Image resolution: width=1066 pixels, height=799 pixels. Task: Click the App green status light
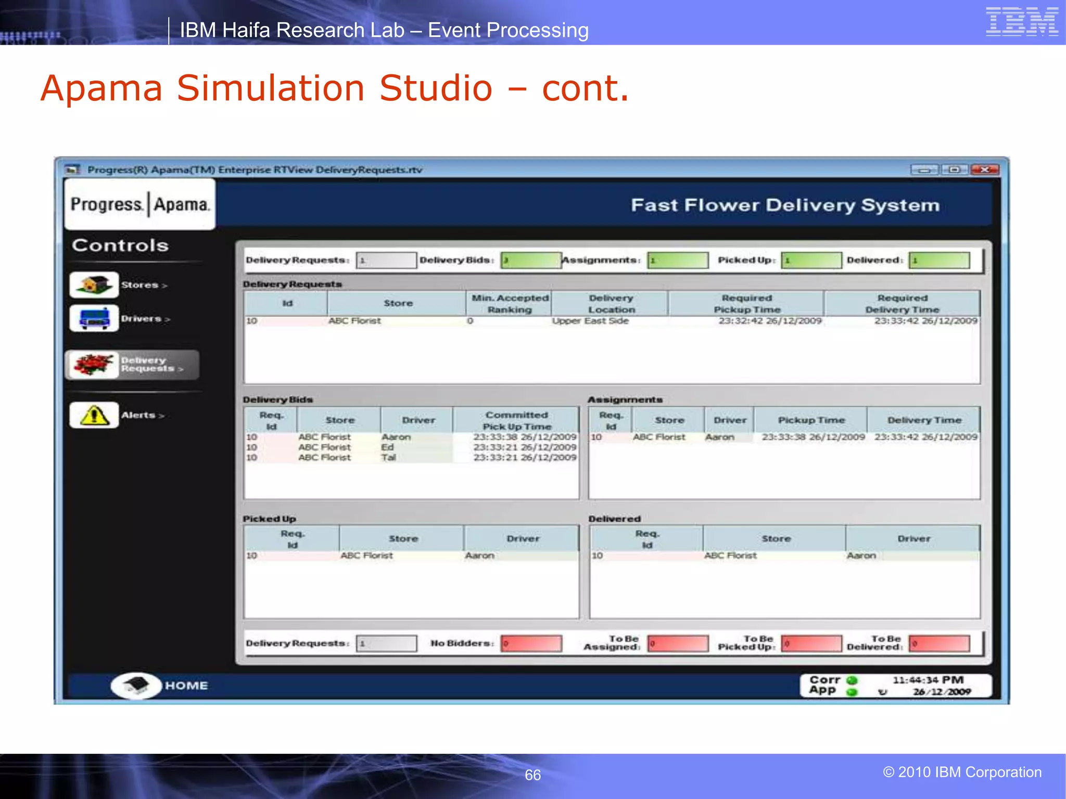click(852, 692)
